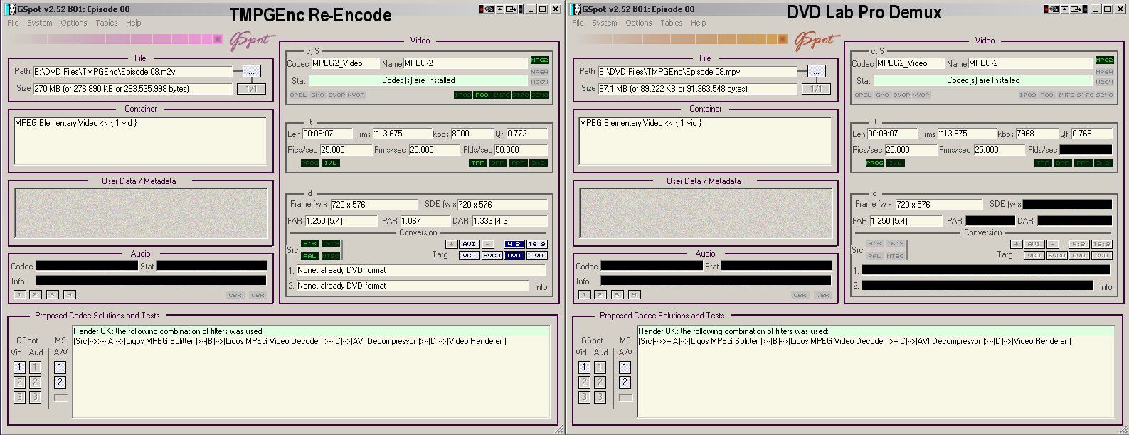Click Path field showing Episode 08.m2v
Image resolution: width=1129 pixels, height=435 pixels.
(x=132, y=72)
